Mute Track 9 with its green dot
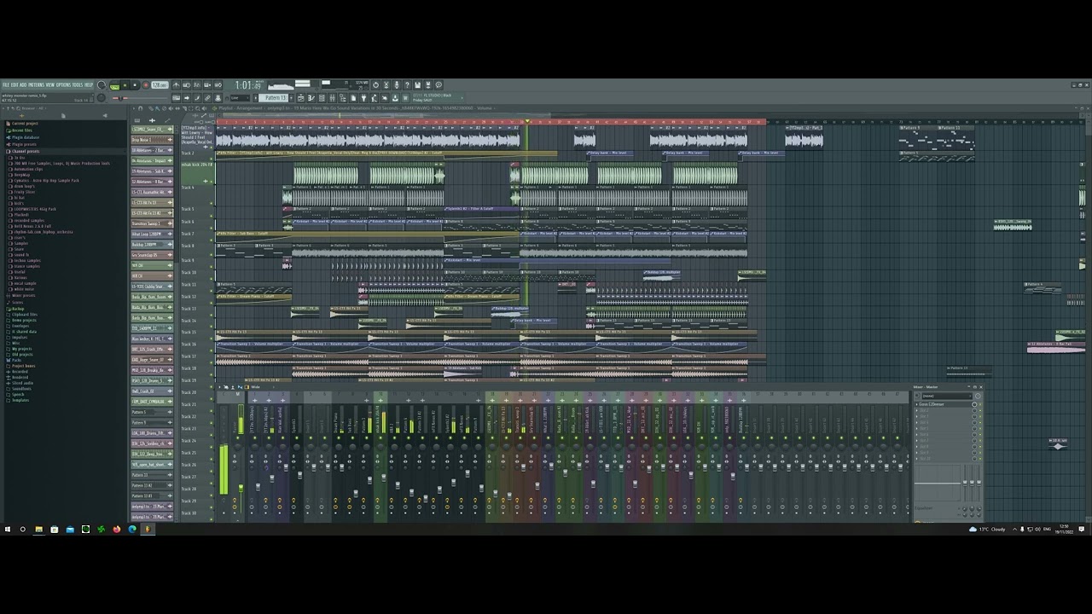 pos(211,266)
